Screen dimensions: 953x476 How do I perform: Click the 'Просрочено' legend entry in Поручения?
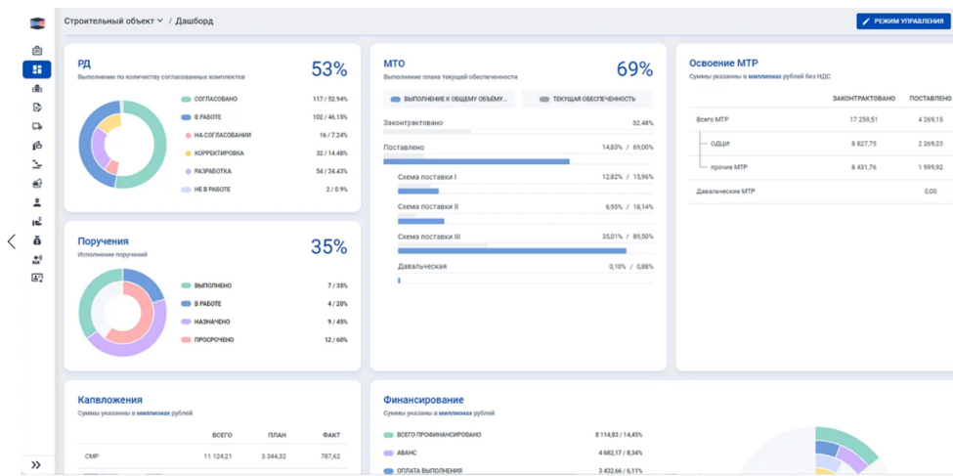click(212, 340)
